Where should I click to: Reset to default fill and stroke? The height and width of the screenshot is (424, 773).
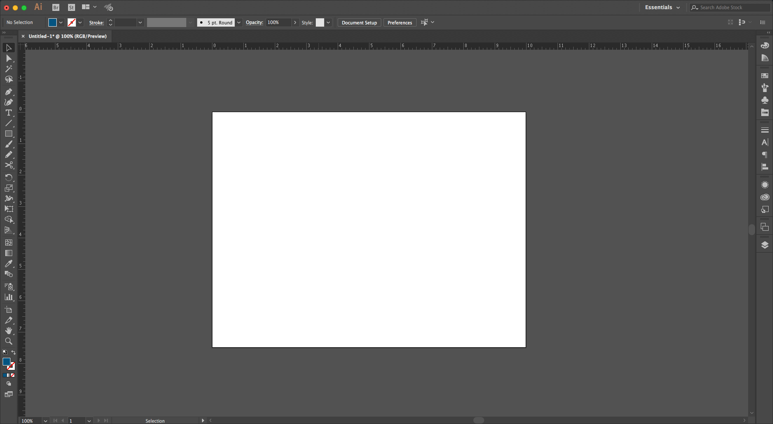point(4,352)
